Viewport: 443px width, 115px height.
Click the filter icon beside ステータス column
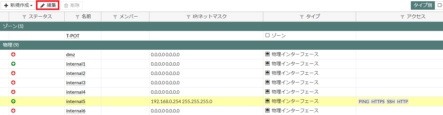25,17
